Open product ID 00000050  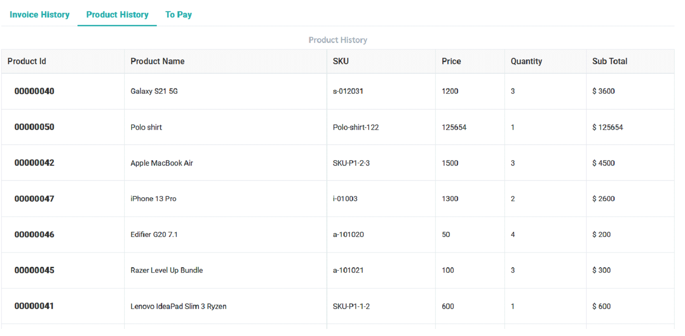pos(34,127)
